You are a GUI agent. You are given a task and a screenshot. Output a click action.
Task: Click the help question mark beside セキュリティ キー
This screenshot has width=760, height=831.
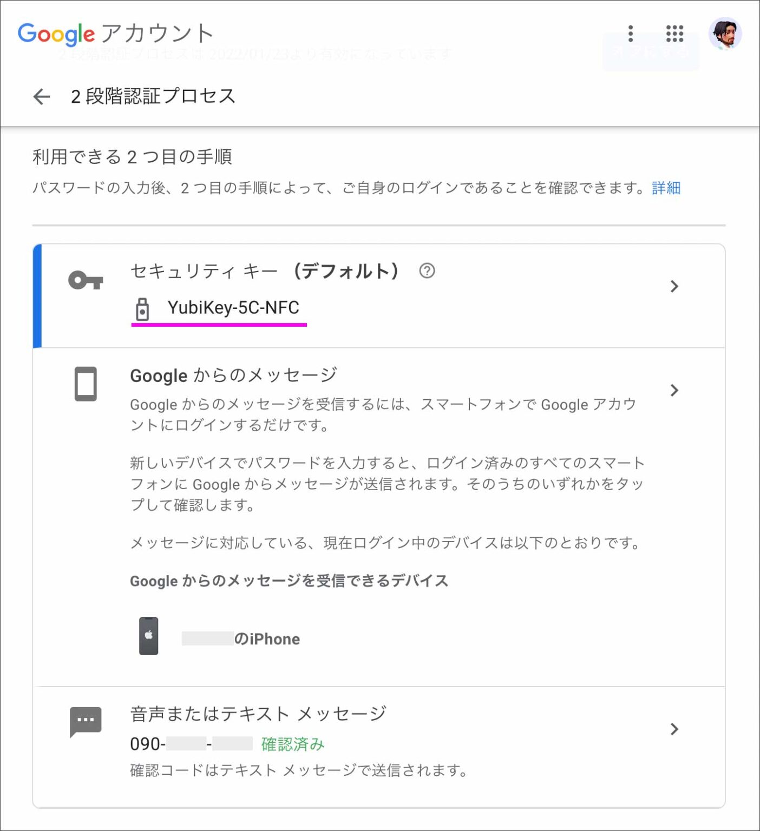click(427, 271)
